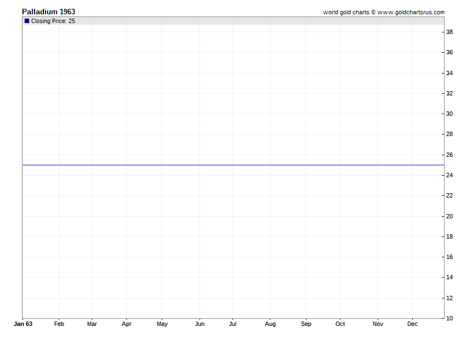Click the '36' y-axis value

click(x=450, y=52)
